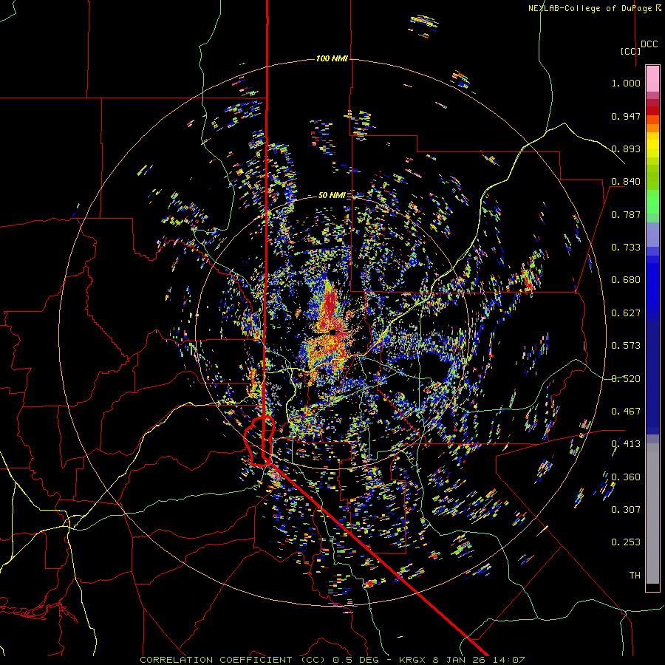The width and height of the screenshot is (665, 665).
Task: Click the 0.680 legend value
Action: click(x=626, y=280)
